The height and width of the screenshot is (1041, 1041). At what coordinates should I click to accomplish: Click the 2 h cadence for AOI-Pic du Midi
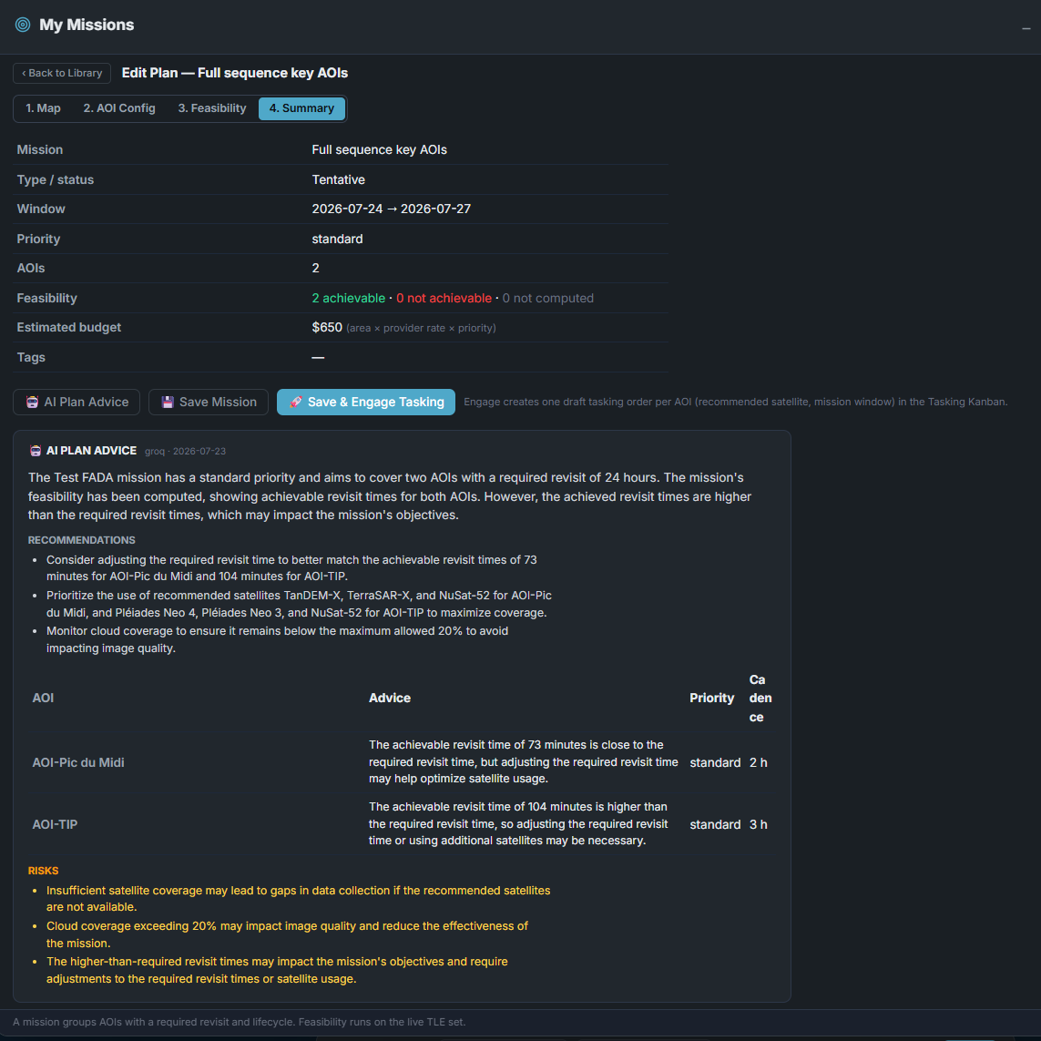758,763
